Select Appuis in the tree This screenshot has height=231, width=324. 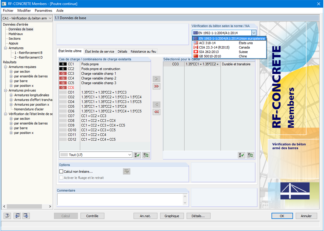click(x=13, y=43)
